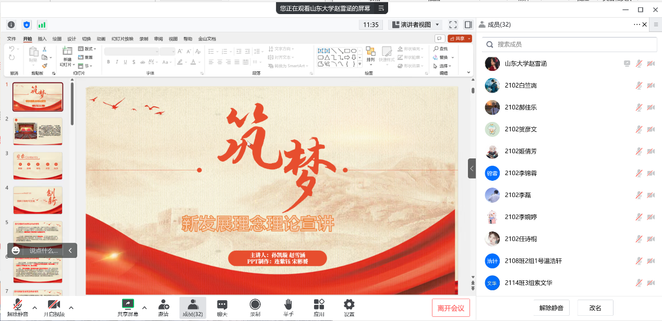
Task: Open the 应用 apps icon
Action: (319, 307)
